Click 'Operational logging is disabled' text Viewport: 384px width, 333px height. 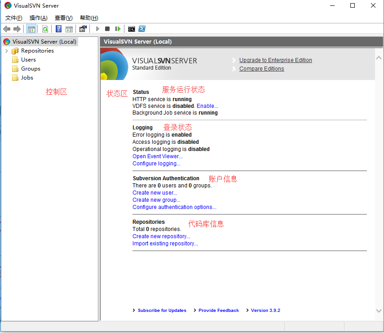(x=171, y=149)
